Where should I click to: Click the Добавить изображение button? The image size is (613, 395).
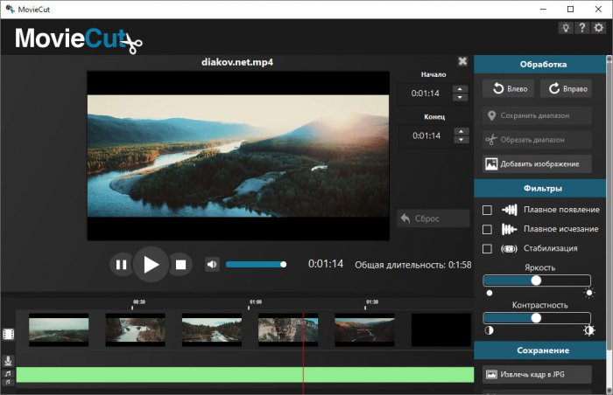(x=537, y=164)
